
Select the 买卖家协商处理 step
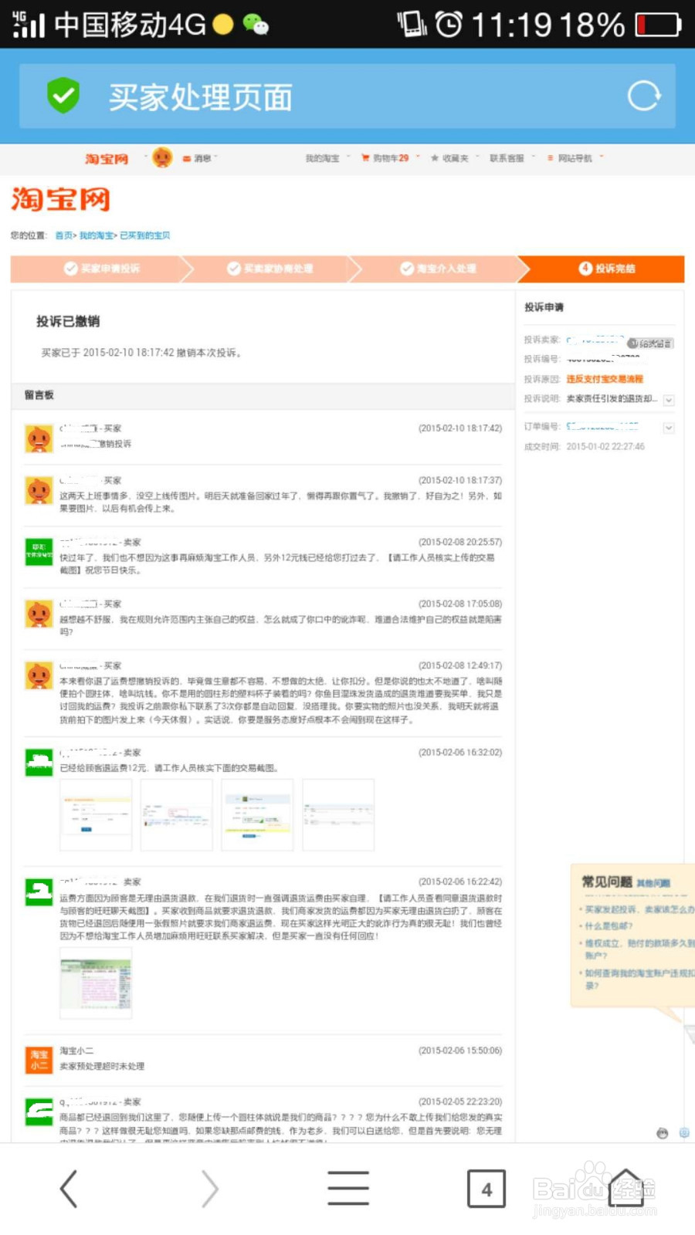click(270, 269)
